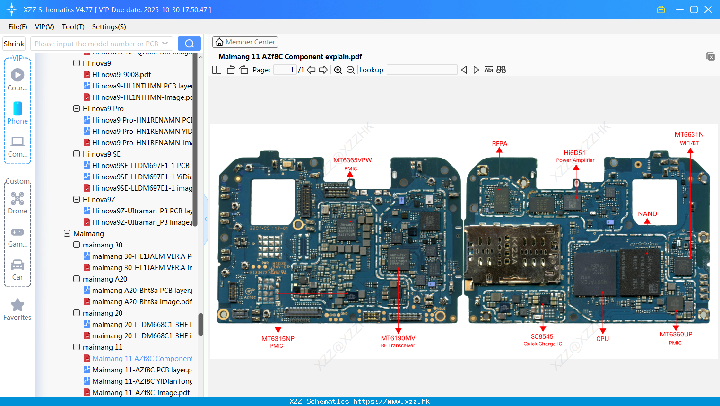
Task: Collapse the Maimang brand folder
Action: click(x=67, y=233)
